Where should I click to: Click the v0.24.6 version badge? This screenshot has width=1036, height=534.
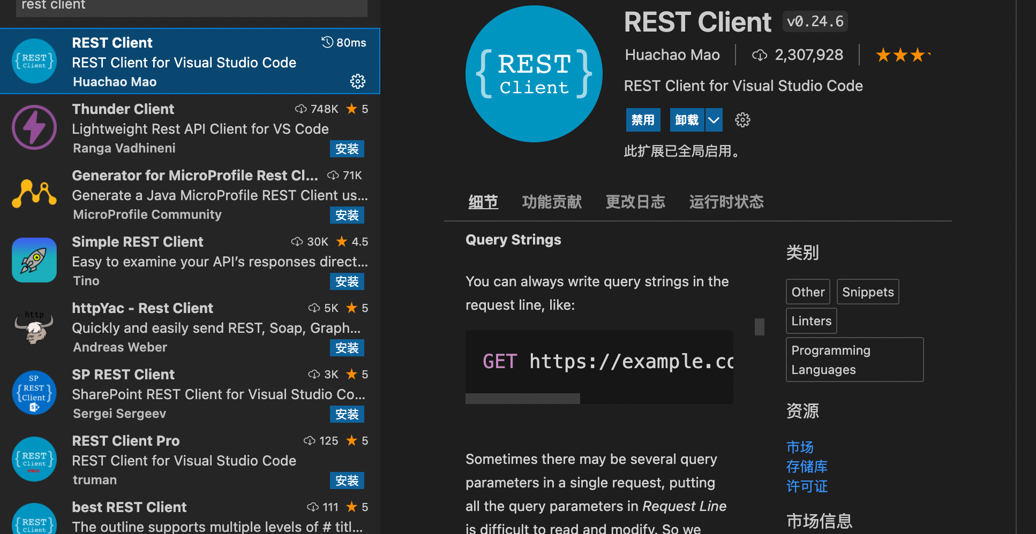click(x=815, y=21)
